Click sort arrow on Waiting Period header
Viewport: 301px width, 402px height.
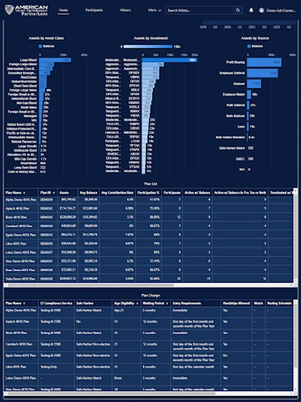tap(167, 304)
